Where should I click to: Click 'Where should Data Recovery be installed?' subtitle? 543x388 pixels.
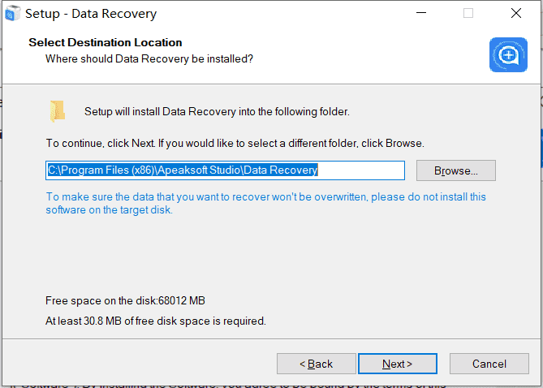149,59
